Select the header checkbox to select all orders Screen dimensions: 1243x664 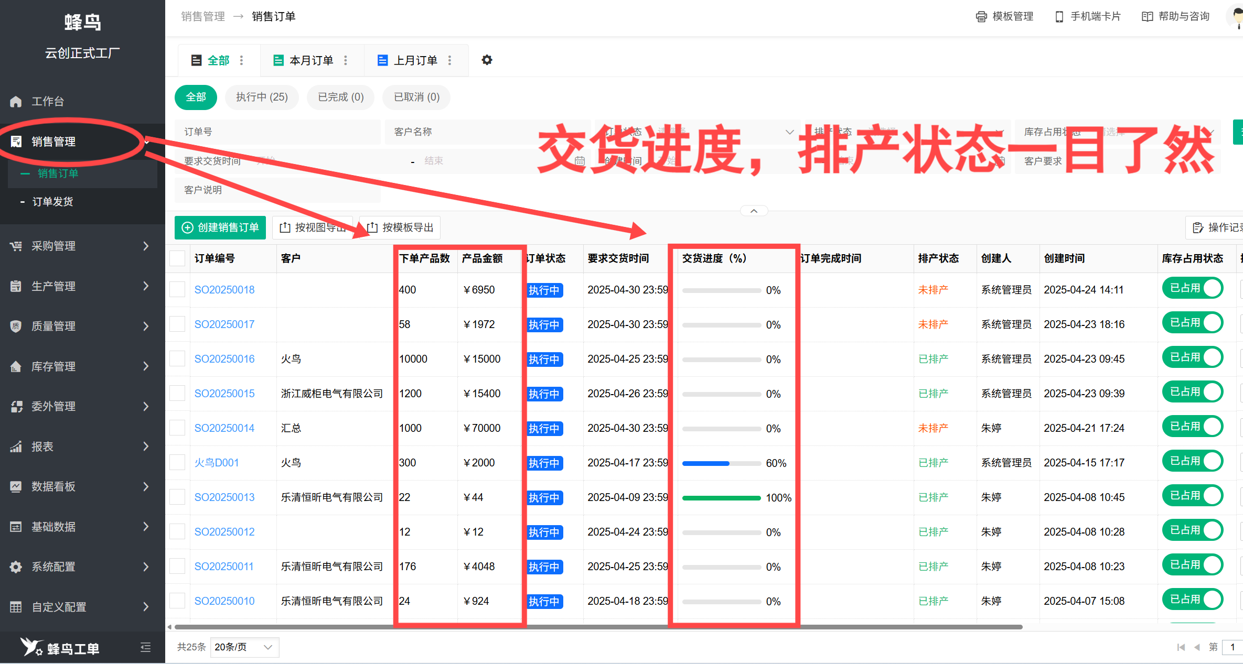[177, 257]
